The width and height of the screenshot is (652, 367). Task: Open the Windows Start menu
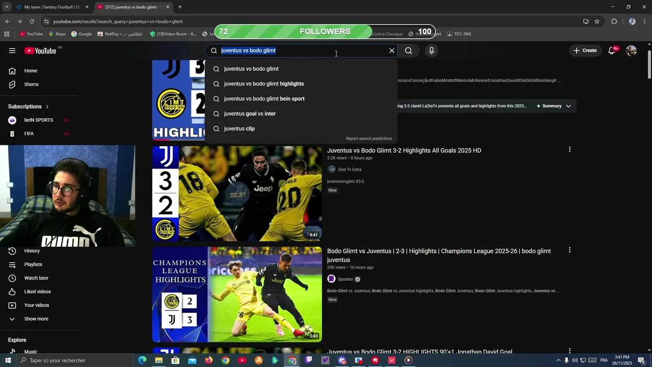[8, 360]
